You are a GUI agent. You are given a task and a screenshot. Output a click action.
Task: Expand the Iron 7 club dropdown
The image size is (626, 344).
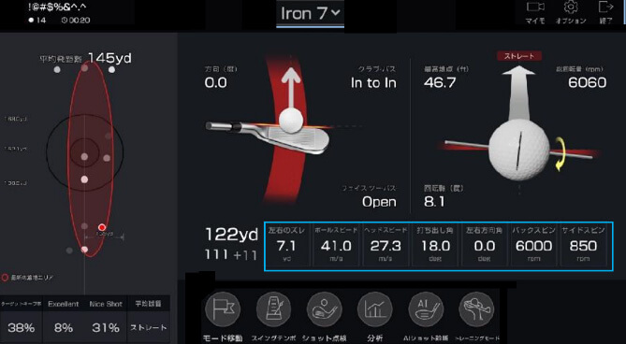[x=311, y=13]
